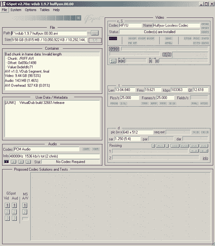Select the 'Audio: 143 MB (1.46%)' line
The image size is (215, 246).
pos(21,81)
